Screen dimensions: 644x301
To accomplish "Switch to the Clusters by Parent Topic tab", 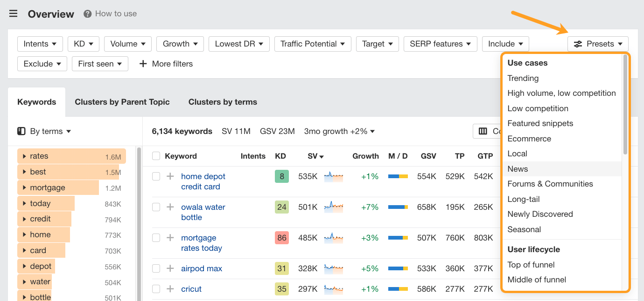I will click(122, 101).
